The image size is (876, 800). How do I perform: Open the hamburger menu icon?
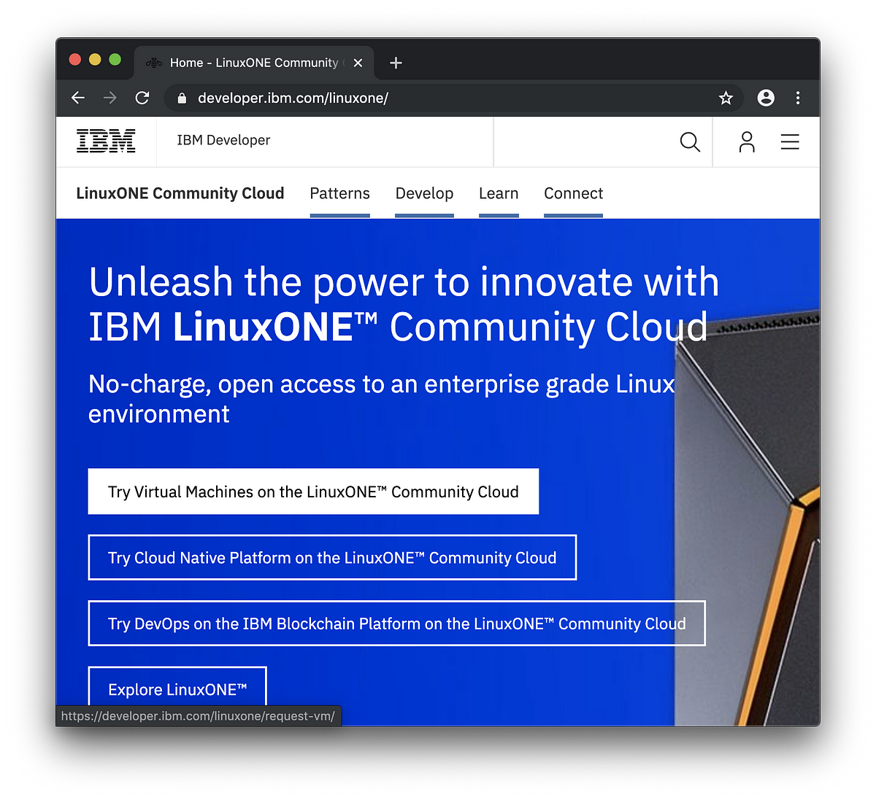(x=790, y=141)
